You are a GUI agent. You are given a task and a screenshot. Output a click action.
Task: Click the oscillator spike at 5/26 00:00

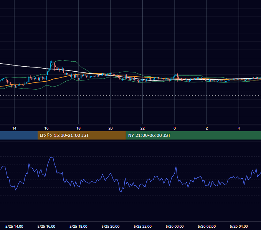(x=176, y=167)
